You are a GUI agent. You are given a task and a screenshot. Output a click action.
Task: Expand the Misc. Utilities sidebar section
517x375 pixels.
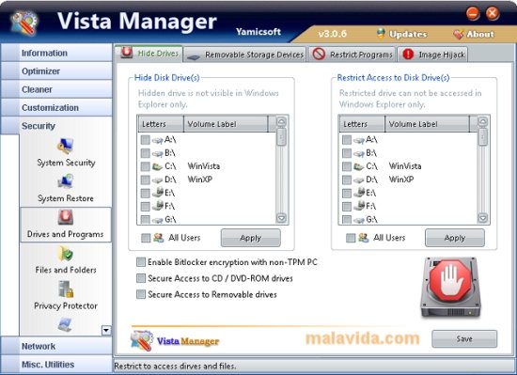56,365
